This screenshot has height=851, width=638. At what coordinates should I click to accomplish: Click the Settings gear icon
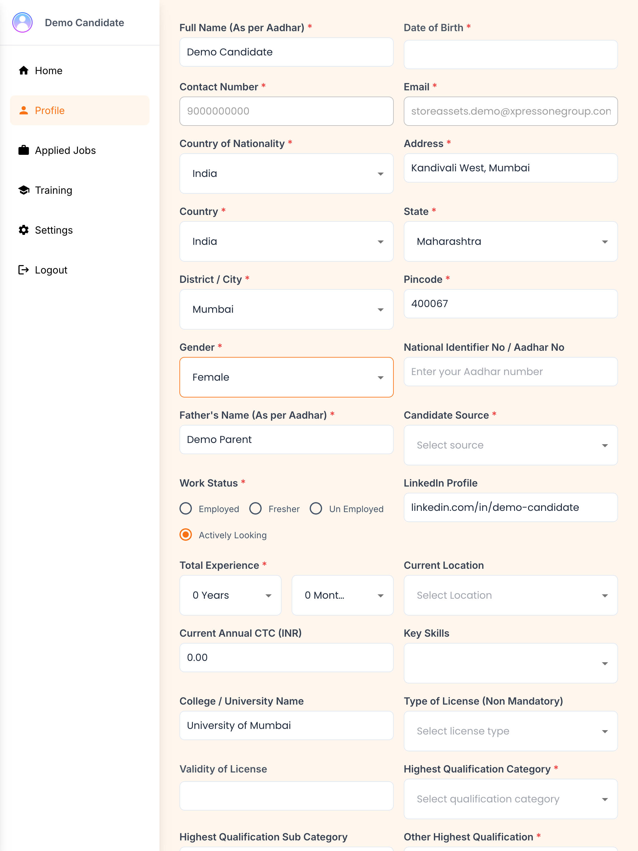(24, 230)
